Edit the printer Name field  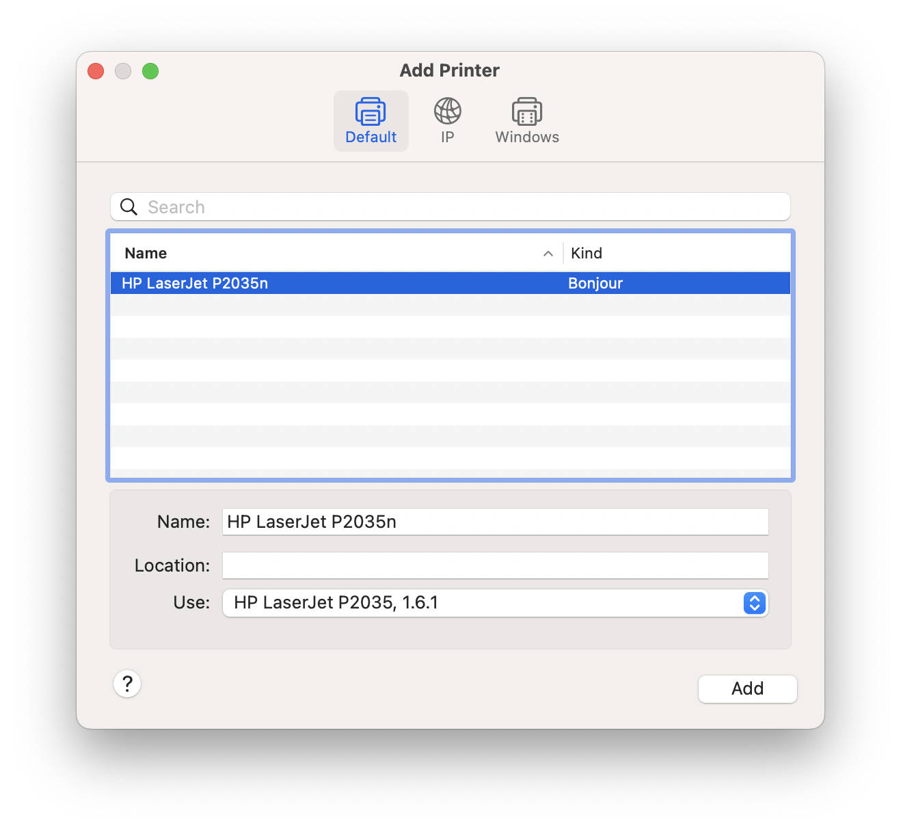pos(496,522)
